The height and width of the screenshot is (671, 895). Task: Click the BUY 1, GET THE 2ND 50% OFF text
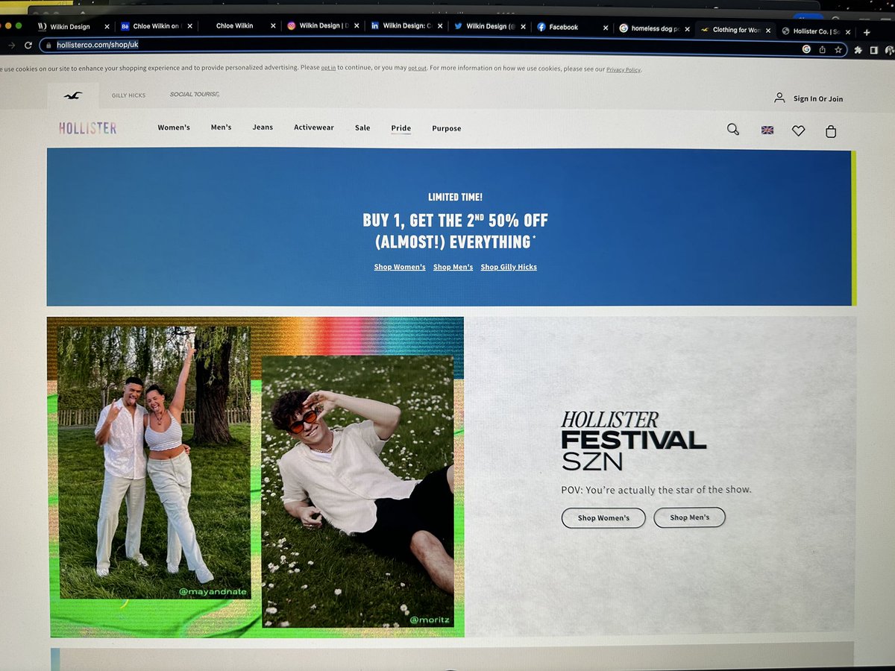coord(455,221)
